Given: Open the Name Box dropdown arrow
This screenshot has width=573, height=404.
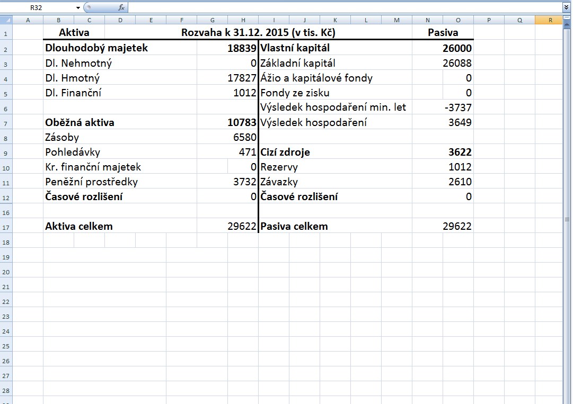Looking at the screenshot, I should coord(78,7).
